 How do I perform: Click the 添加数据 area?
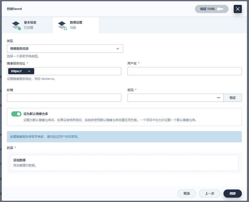click(x=124, y=163)
